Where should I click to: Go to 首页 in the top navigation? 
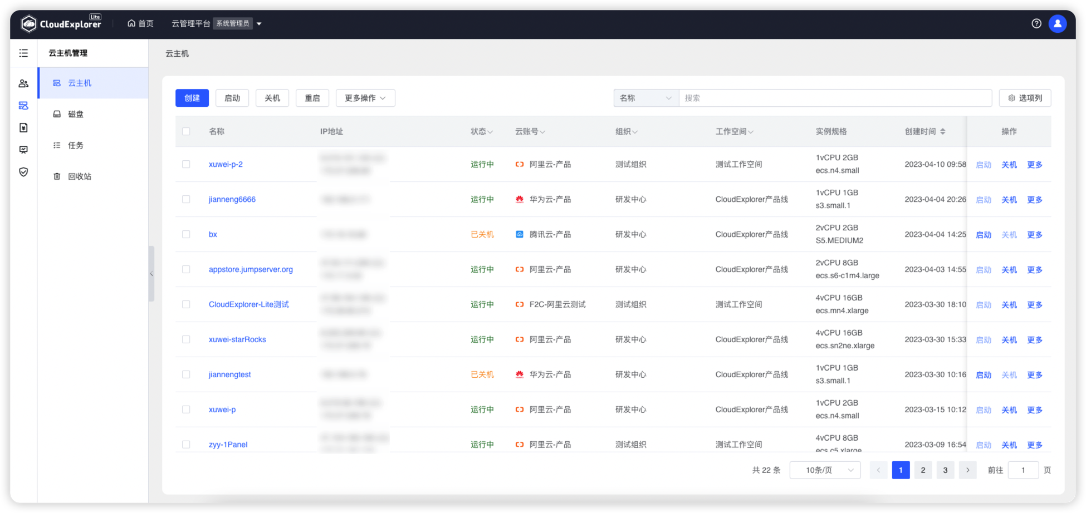(x=140, y=23)
